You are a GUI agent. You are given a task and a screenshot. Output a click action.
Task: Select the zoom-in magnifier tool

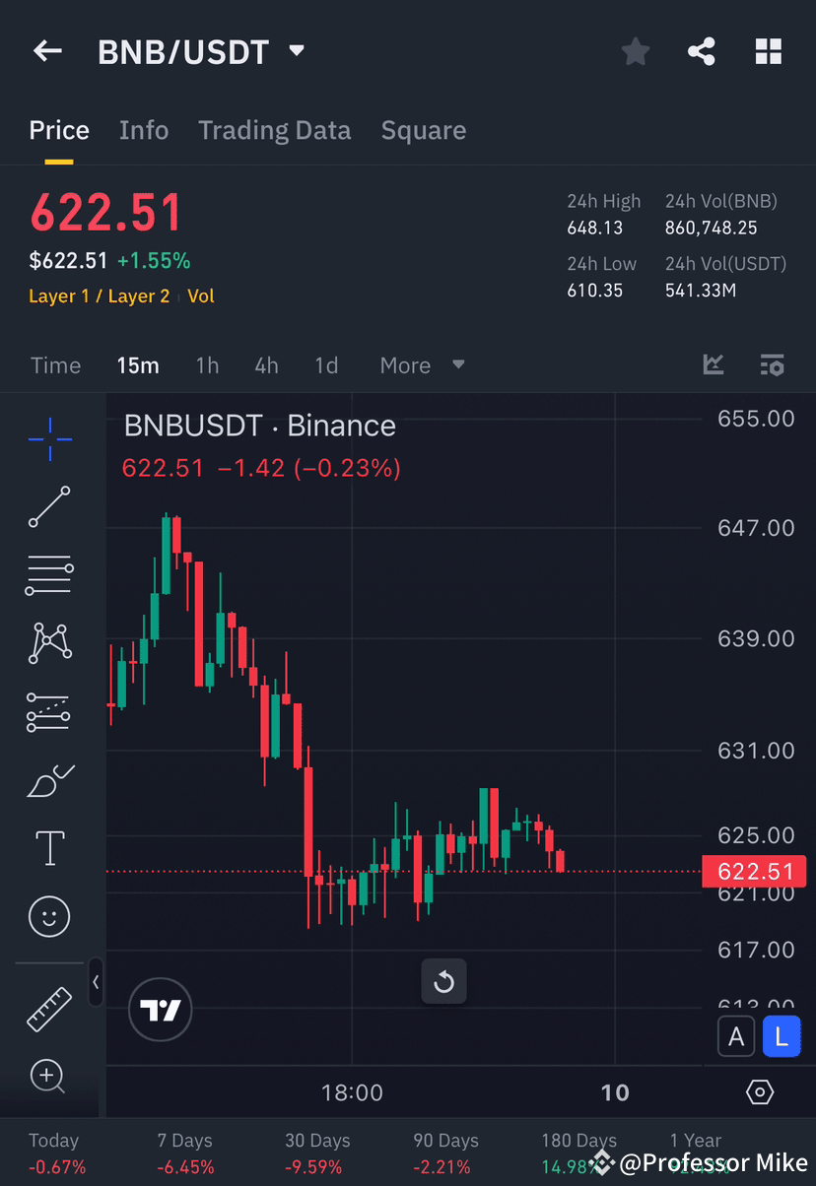point(48,1077)
